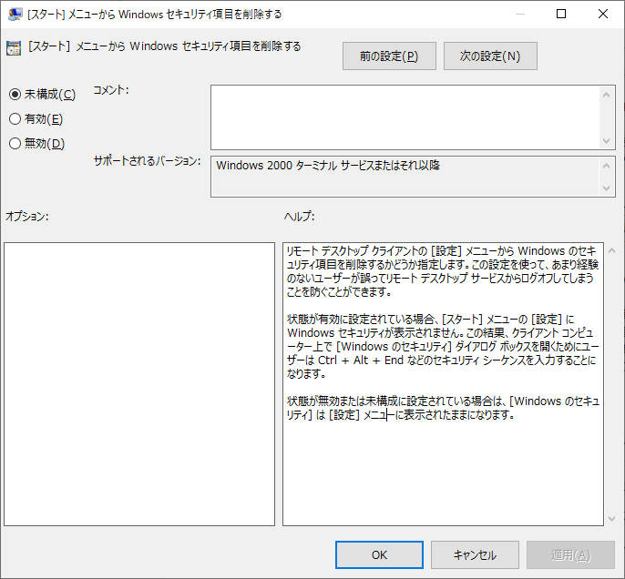
Task: Click the help pane scroll down arrow
Action: [x=612, y=519]
